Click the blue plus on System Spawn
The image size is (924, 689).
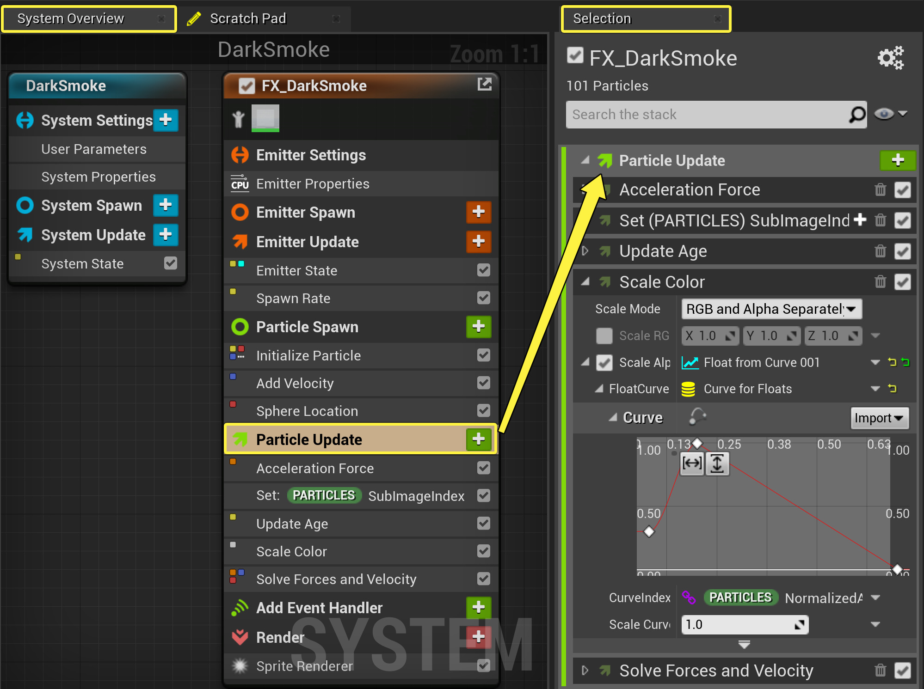(165, 205)
